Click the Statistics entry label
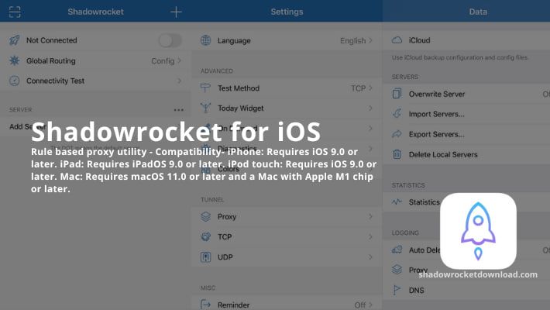Viewport: 550px width, 310px height. 424,202
